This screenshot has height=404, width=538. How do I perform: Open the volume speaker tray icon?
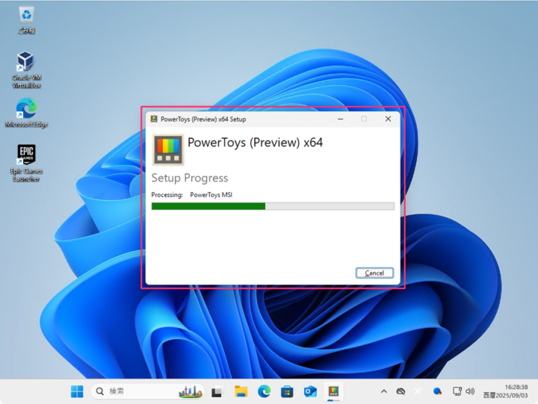coord(470,391)
